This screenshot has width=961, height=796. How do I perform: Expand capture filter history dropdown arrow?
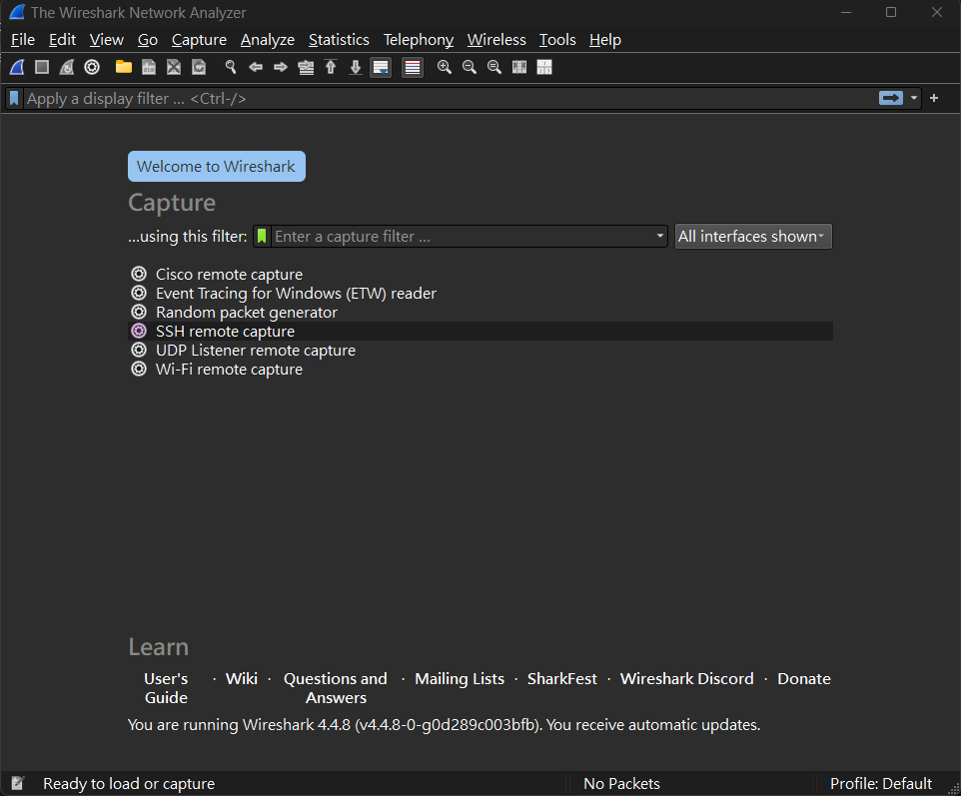point(659,236)
